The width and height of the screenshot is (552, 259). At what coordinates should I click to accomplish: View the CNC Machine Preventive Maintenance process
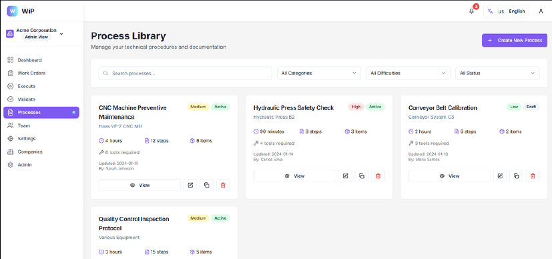[x=140, y=185]
